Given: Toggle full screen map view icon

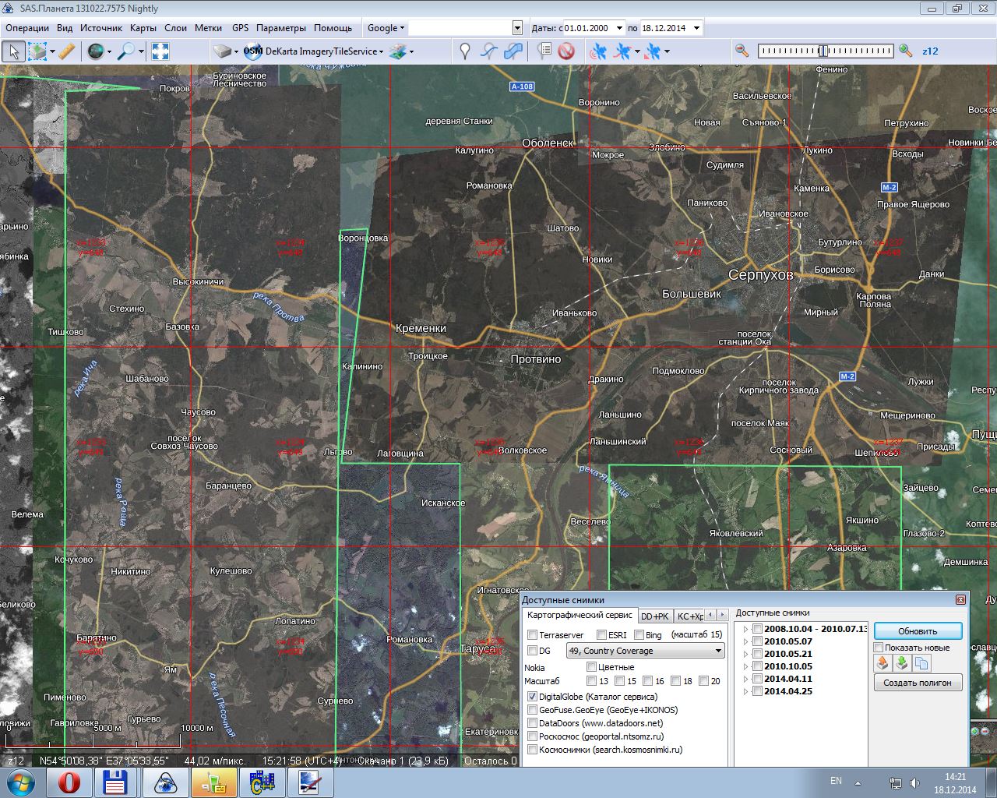Looking at the screenshot, I should click(160, 51).
